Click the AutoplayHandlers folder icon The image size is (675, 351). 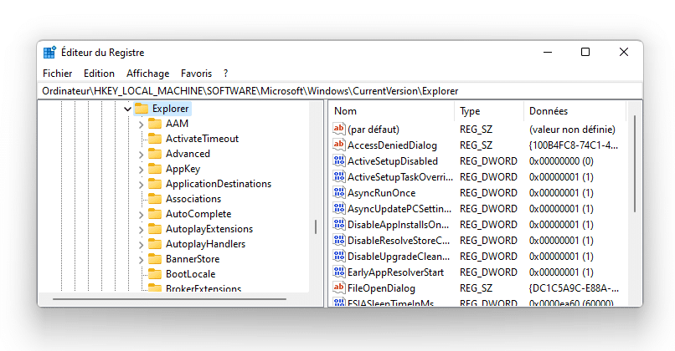click(x=155, y=244)
